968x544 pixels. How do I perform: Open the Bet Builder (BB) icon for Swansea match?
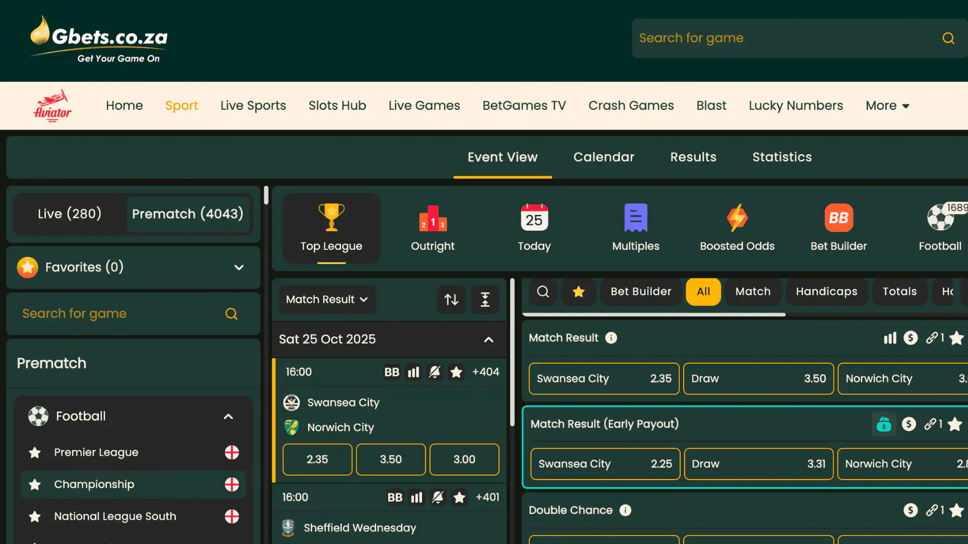pos(392,372)
